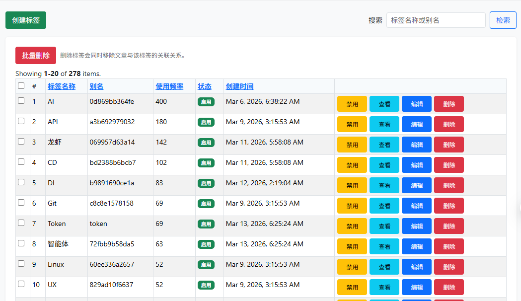This screenshot has height=301, width=521.
Task: Check the checkbox for the Git row
Action: (21, 202)
